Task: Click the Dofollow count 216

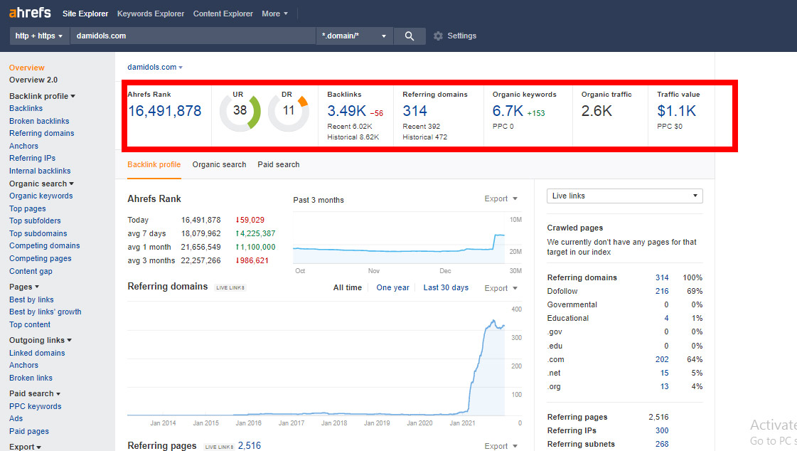Action: [x=662, y=292]
